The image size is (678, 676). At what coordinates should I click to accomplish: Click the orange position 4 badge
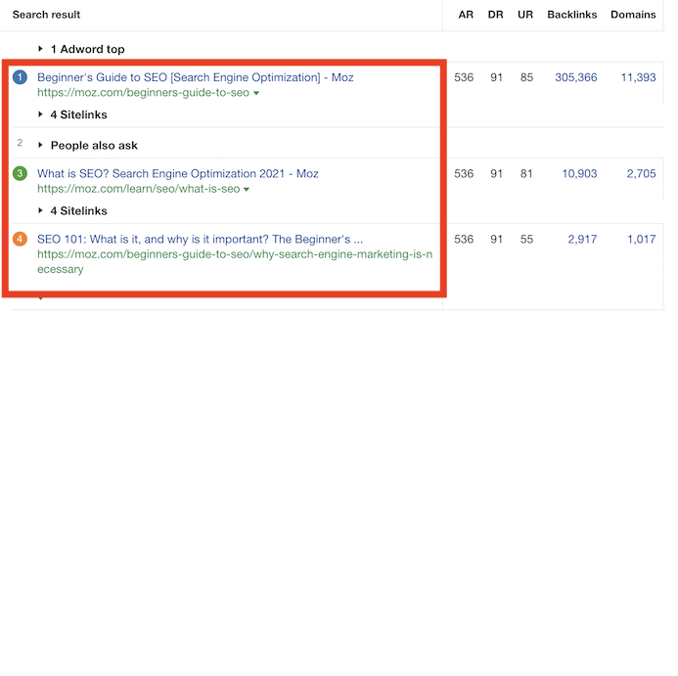click(20, 239)
